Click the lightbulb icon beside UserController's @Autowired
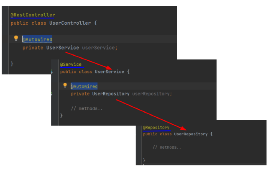 (x=16, y=38)
